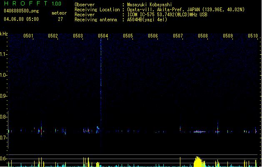Click the 1.1 kHz axis label
This screenshot has width=262, height=167.
tap(3, 54)
